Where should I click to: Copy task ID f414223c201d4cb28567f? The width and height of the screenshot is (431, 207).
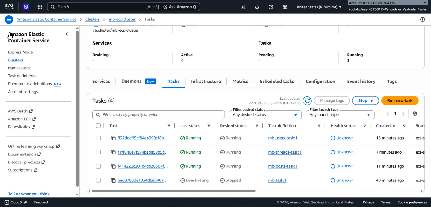click(113, 166)
